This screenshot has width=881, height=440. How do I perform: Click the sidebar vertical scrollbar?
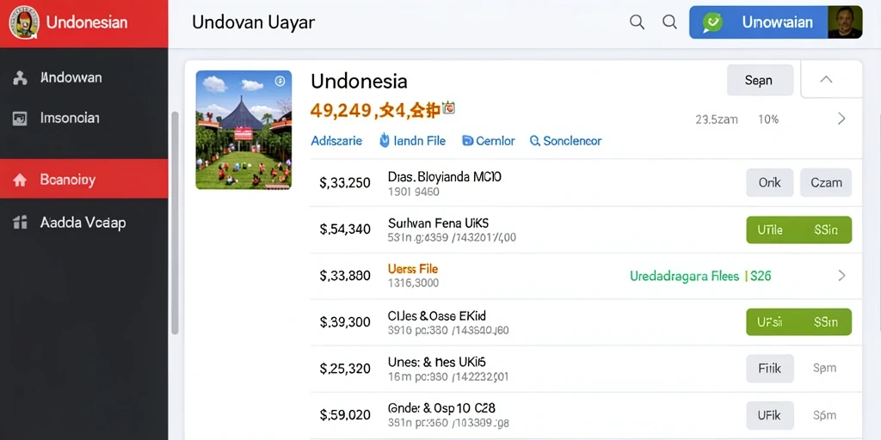tap(175, 223)
